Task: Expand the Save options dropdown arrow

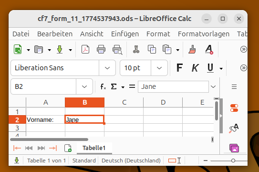Action: click(71, 50)
